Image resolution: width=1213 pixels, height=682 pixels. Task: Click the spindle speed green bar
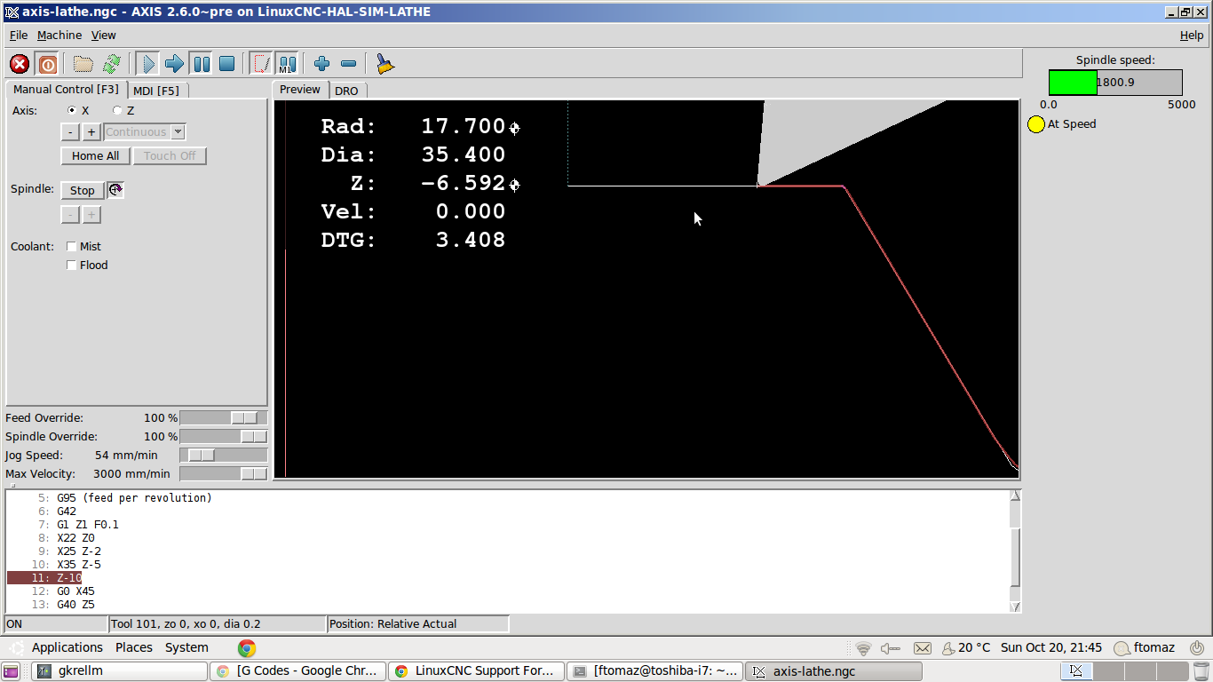point(1073,83)
